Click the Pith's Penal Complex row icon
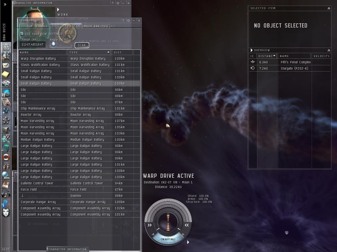The image size is (337, 252). [x=252, y=62]
